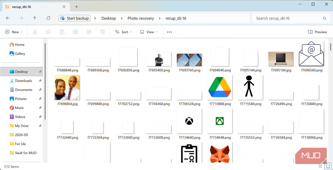Click the Rename icon in toolbar
This screenshot has height=170, width=333.
pyautogui.click(x=75, y=32)
